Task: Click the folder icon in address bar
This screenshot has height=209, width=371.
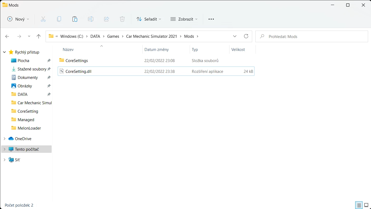Action: click(x=51, y=36)
